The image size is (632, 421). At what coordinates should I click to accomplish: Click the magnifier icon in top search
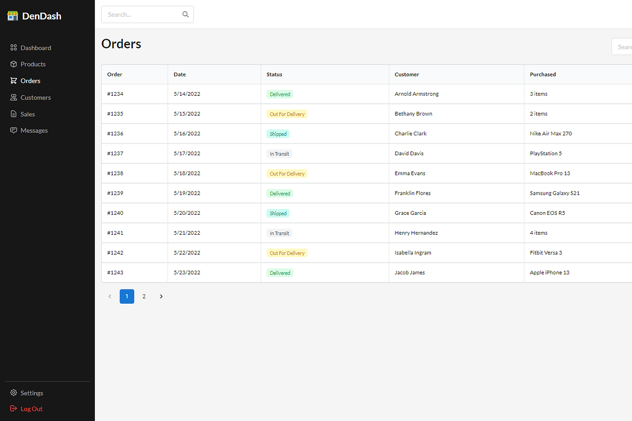(185, 15)
